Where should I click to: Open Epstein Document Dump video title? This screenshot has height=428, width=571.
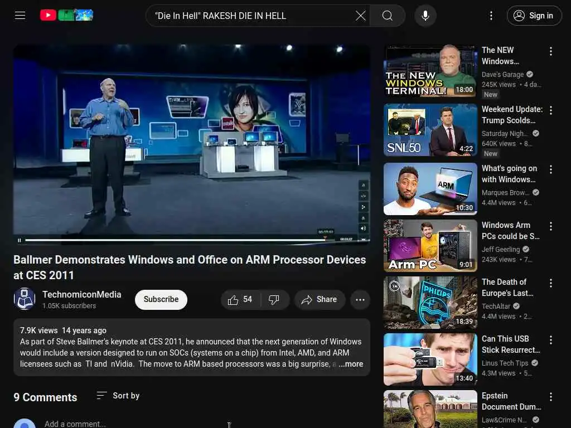click(511, 401)
